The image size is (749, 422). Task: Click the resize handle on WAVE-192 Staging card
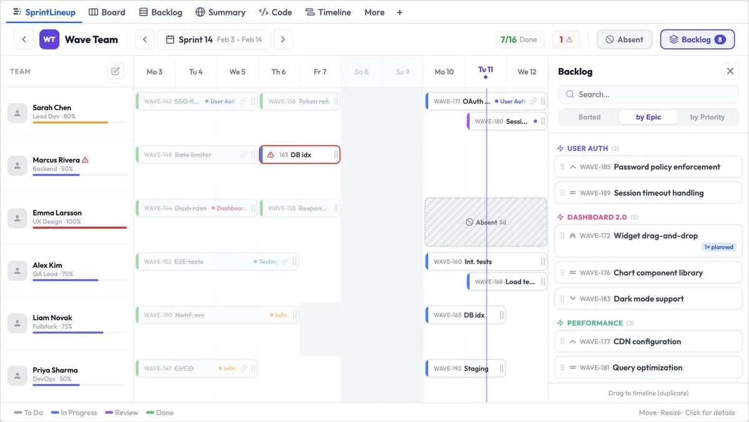coord(501,368)
